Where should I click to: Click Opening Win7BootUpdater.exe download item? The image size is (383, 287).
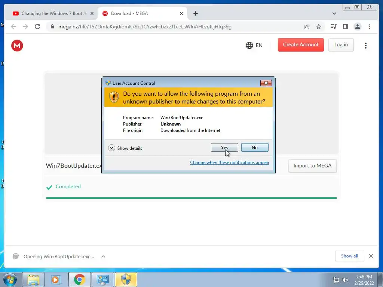59,256
